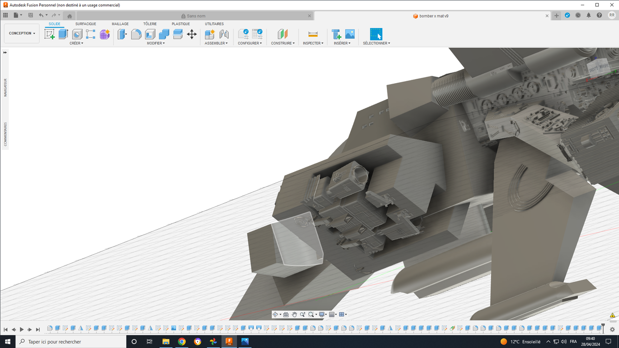Select the Pan hand tool
The width and height of the screenshot is (619, 348).
294,315
